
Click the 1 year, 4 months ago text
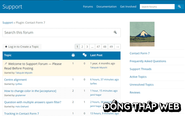(103, 63)
